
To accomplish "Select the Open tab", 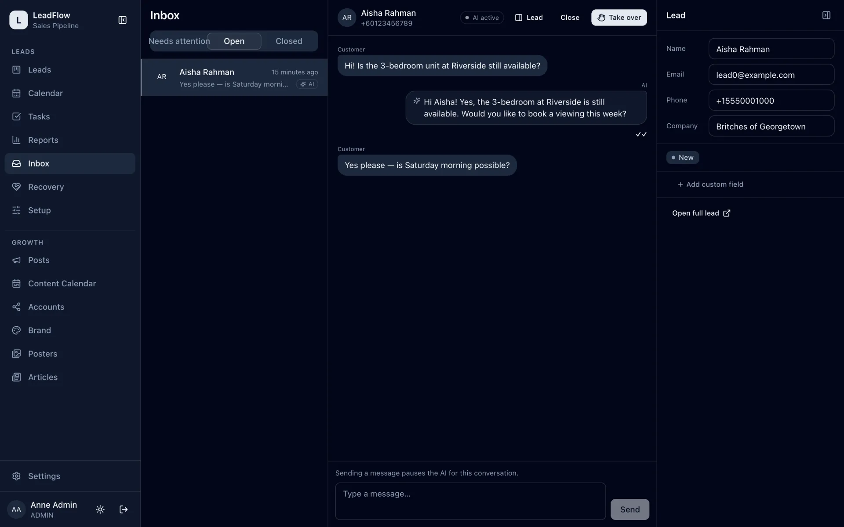I will click(x=234, y=41).
